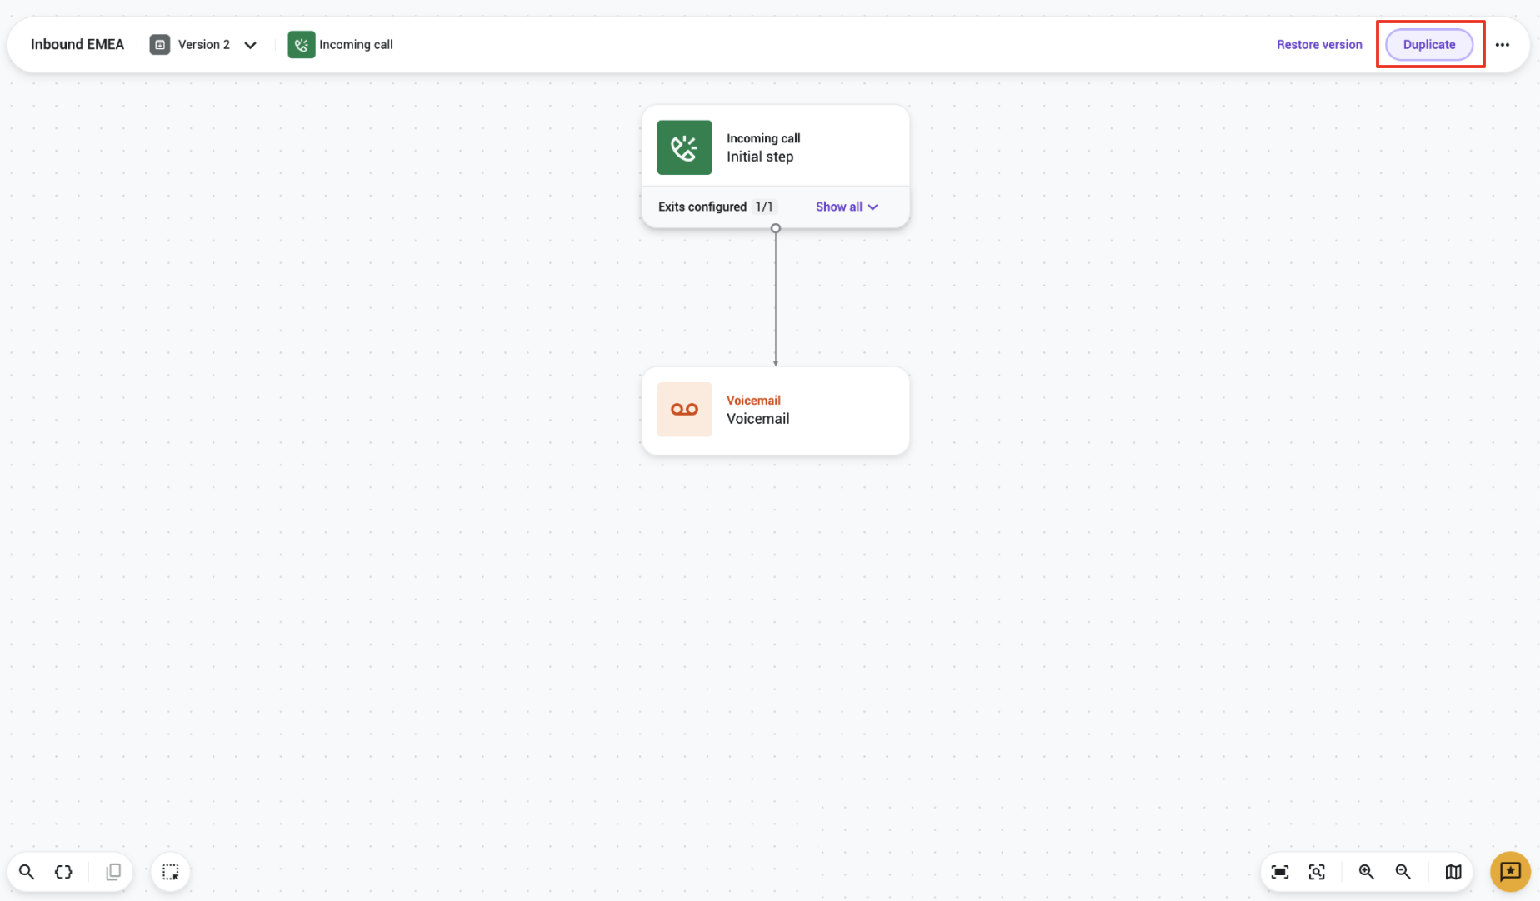Click the Restore version link

[x=1319, y=45]
